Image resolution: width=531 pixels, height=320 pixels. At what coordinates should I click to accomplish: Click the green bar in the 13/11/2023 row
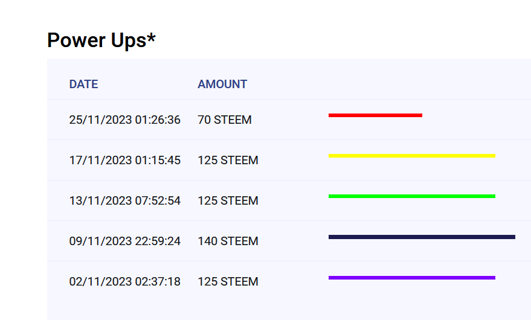coord(411,196)
